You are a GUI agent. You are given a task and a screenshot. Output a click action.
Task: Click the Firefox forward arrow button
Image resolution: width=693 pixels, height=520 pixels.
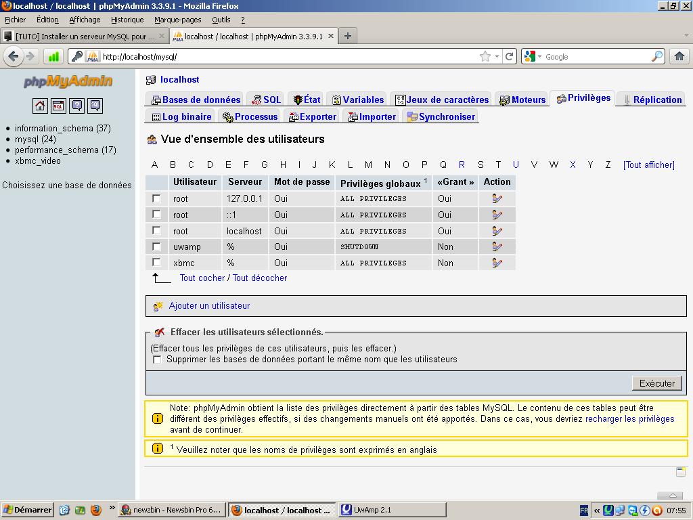point(30,57)
